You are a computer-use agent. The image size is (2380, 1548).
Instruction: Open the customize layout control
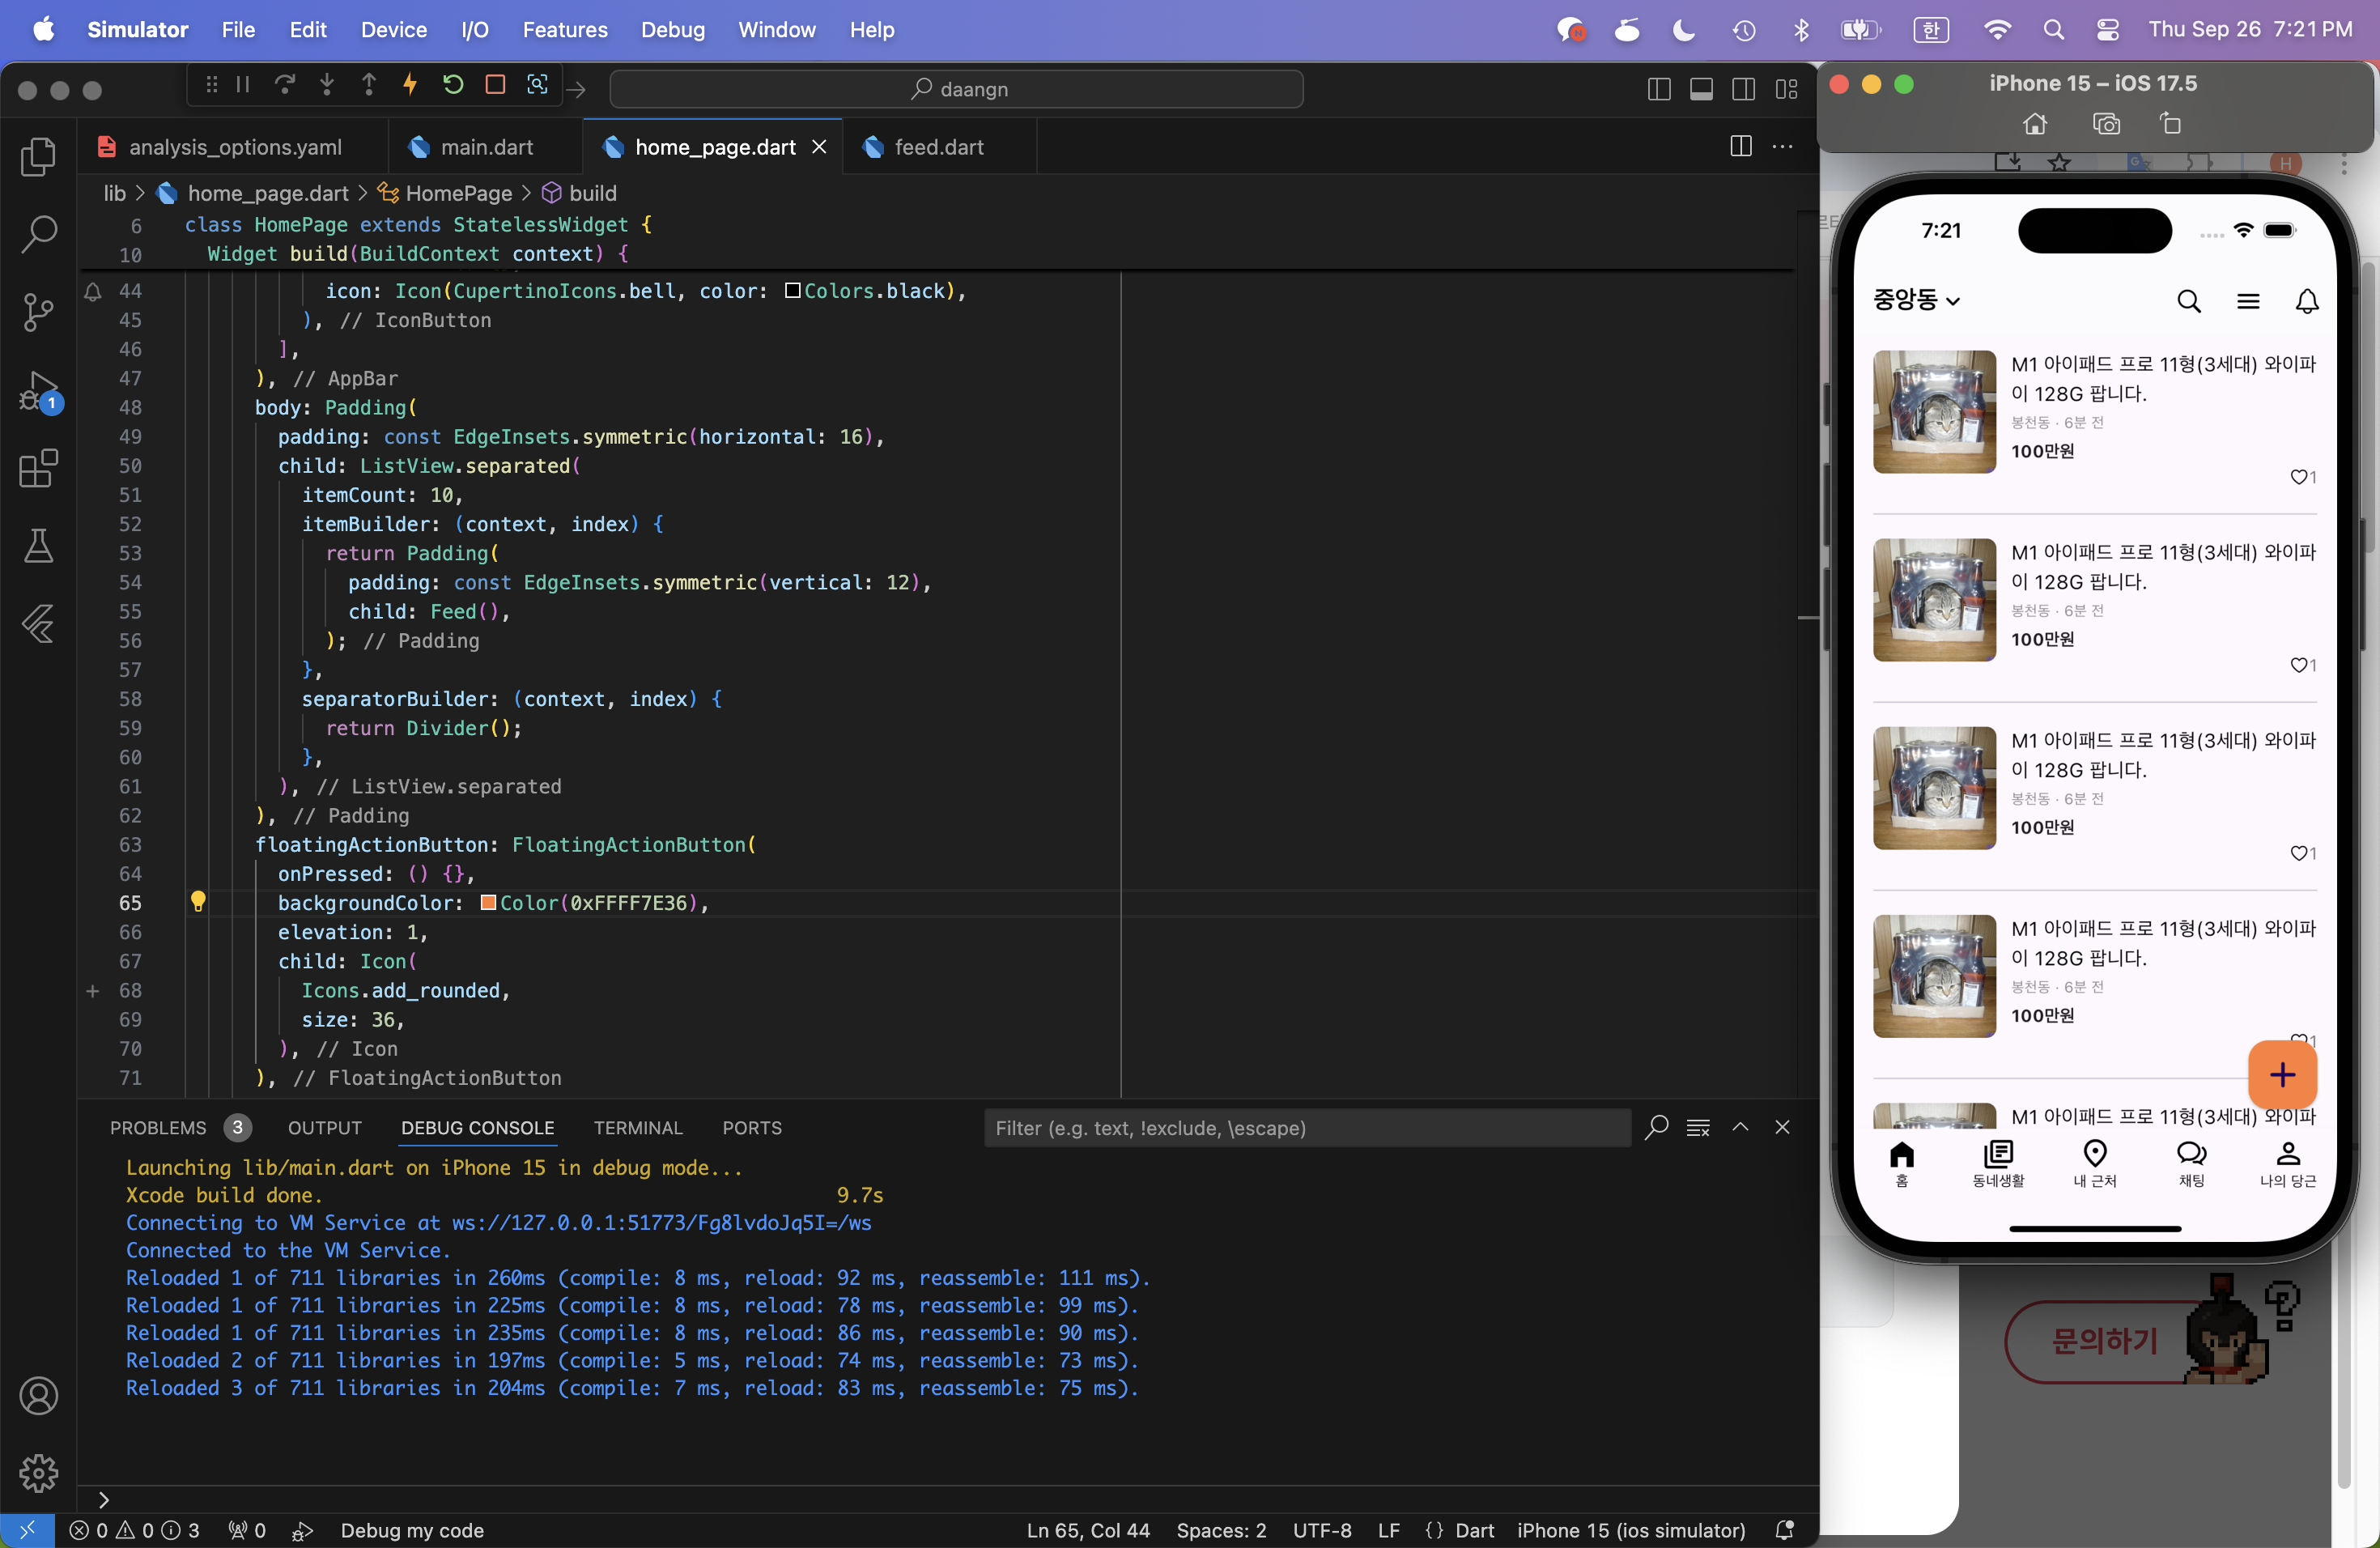[1786, 89]
